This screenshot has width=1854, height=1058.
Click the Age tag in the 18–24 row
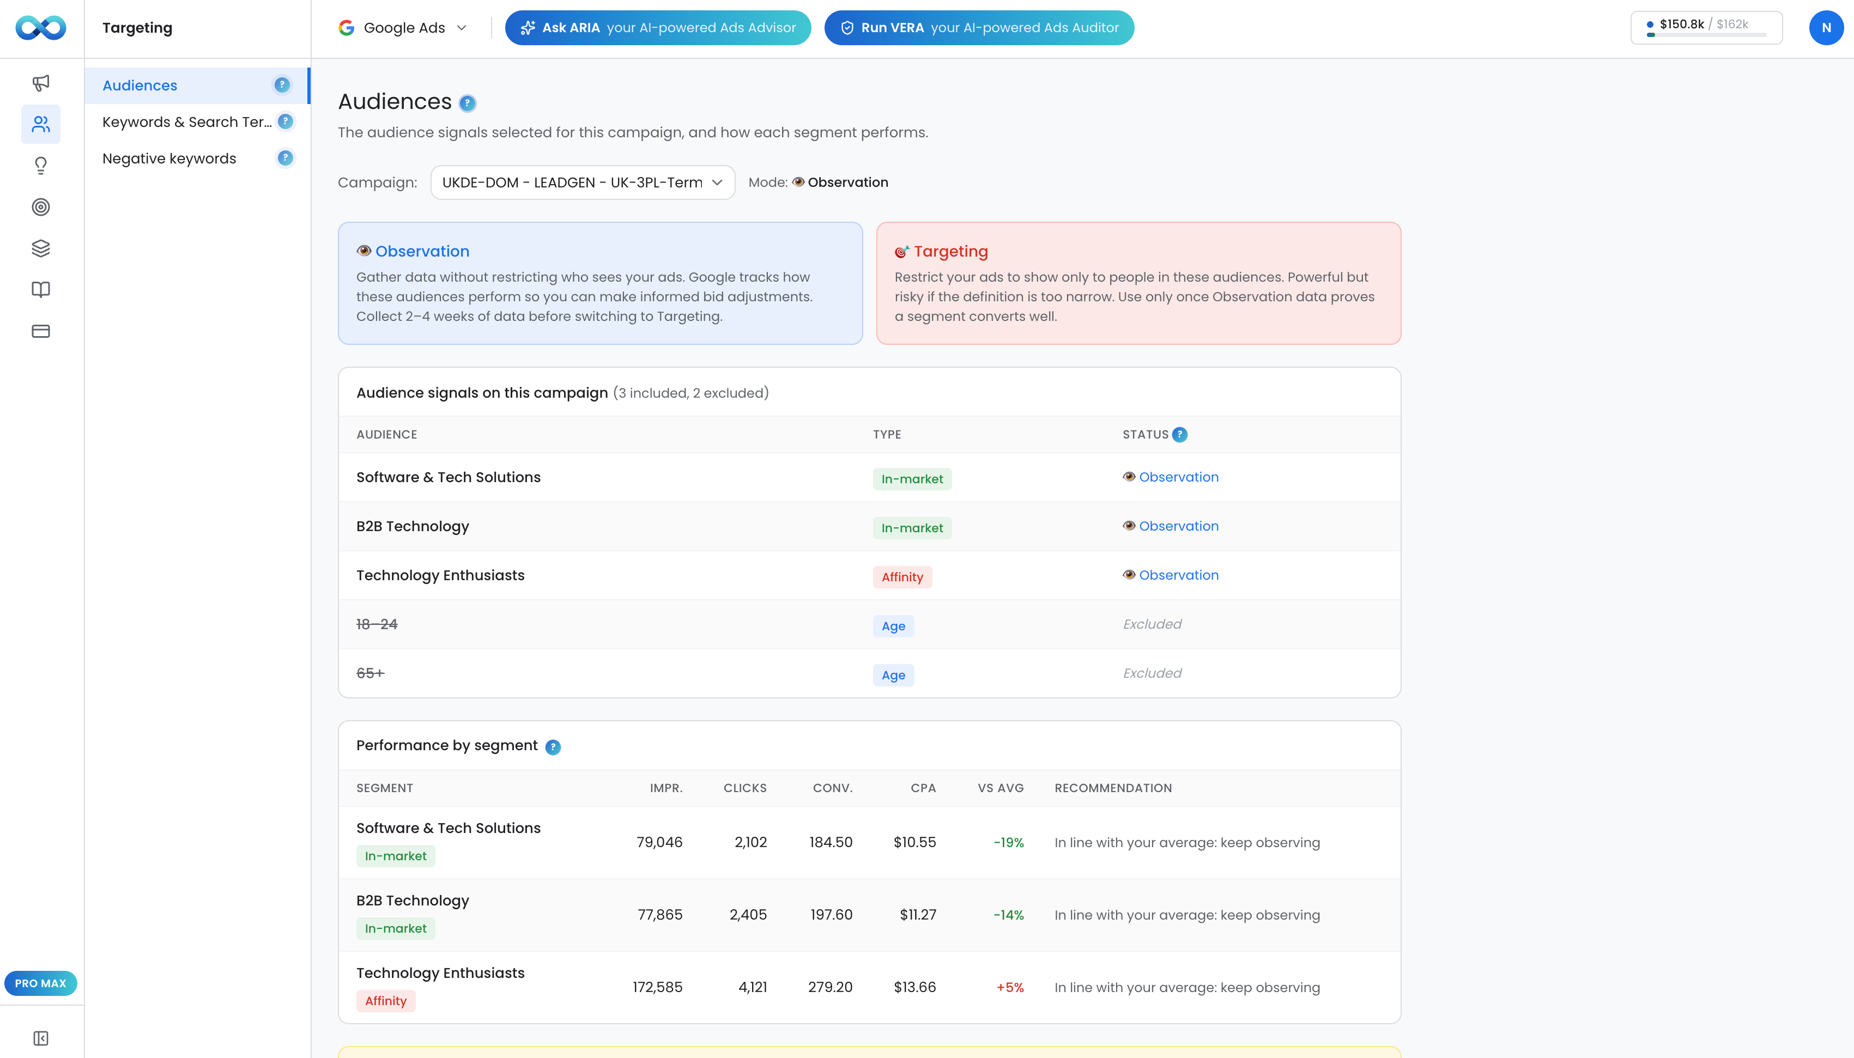(x=893, y=627)
